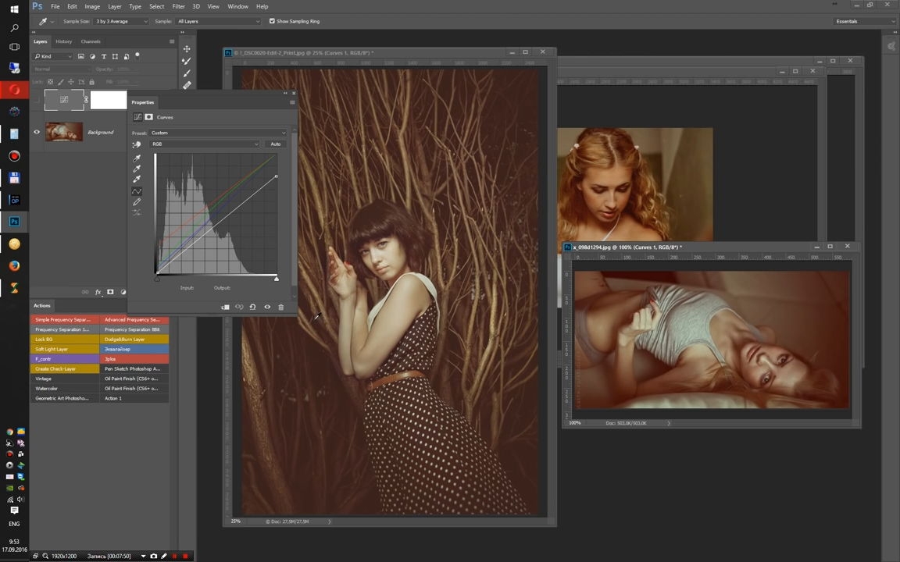Open Windows Start menu
The height and width of the screenshot is (562, 900).
click(14, 9)
